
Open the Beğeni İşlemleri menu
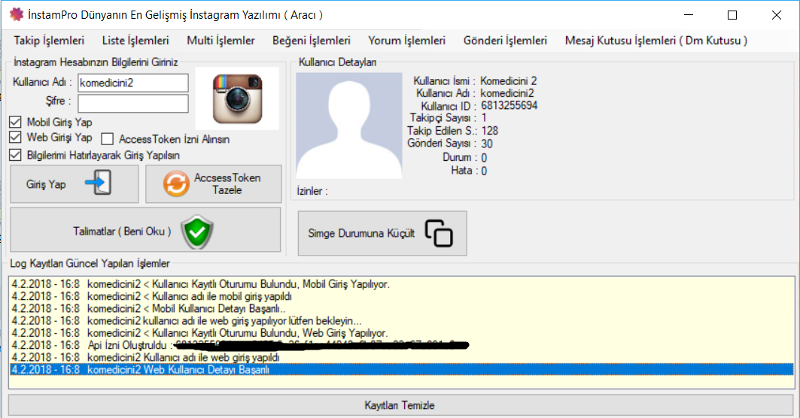click(x=312, y=41)
